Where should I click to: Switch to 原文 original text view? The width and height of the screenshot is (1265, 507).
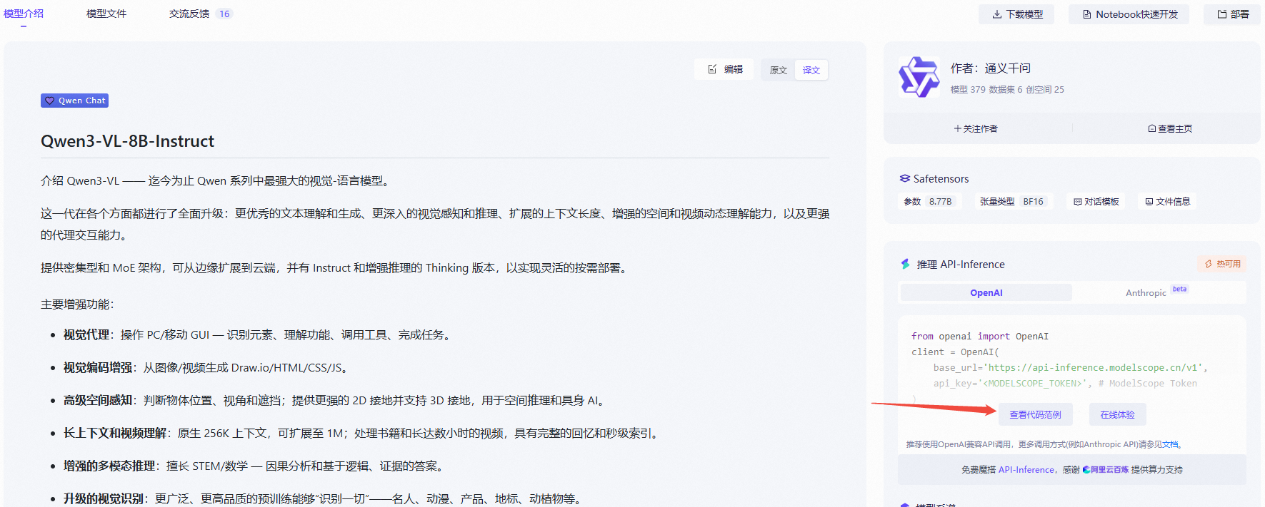[778, 70]
